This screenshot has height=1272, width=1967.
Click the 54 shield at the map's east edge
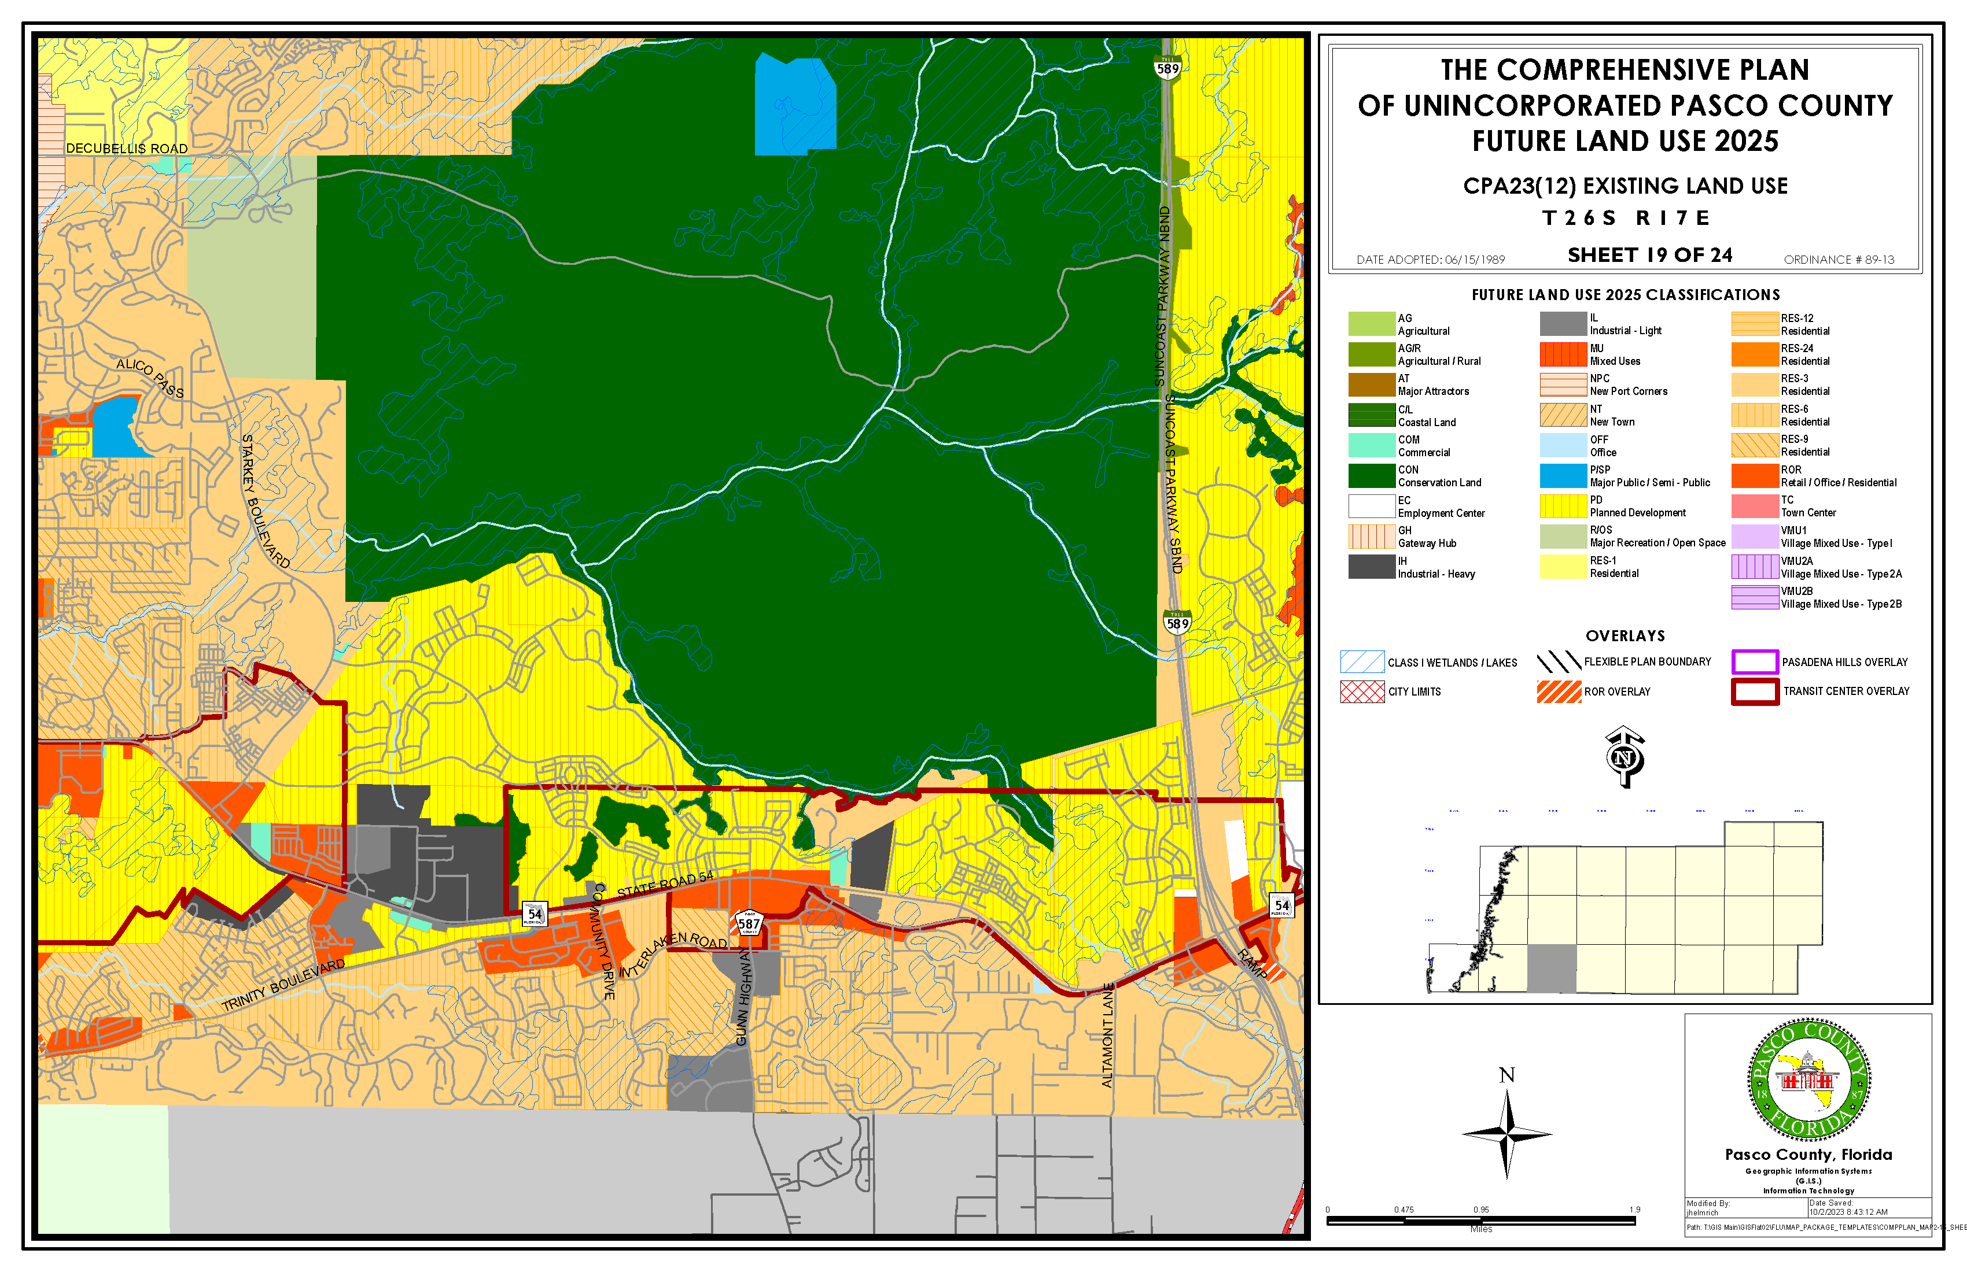[1282, 905]
